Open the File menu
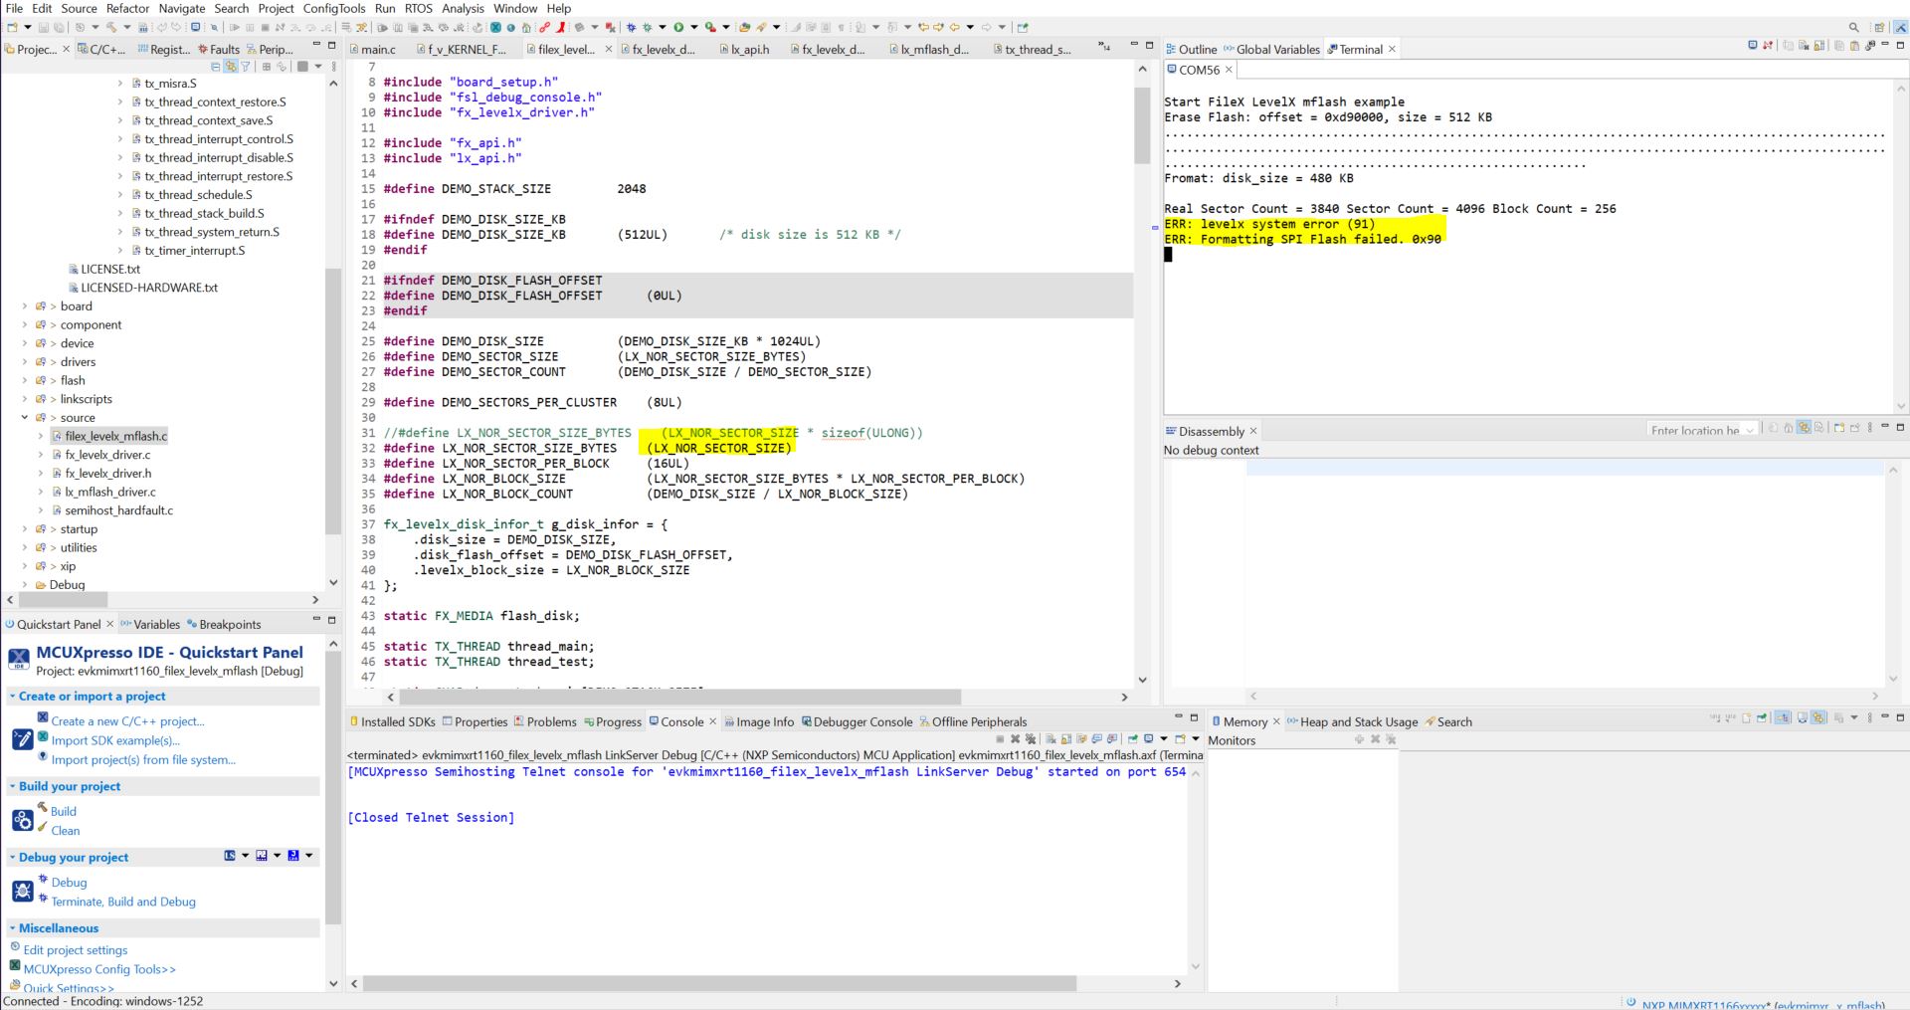Viewport: 1910px width, 1010px height. pos(14,8)
